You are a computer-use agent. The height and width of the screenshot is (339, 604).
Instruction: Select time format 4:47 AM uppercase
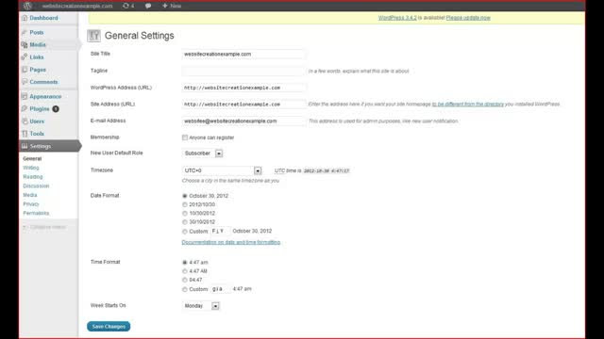[x=185, y=271]
